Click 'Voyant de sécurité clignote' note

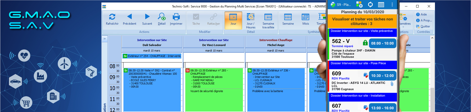pos(207,91)
